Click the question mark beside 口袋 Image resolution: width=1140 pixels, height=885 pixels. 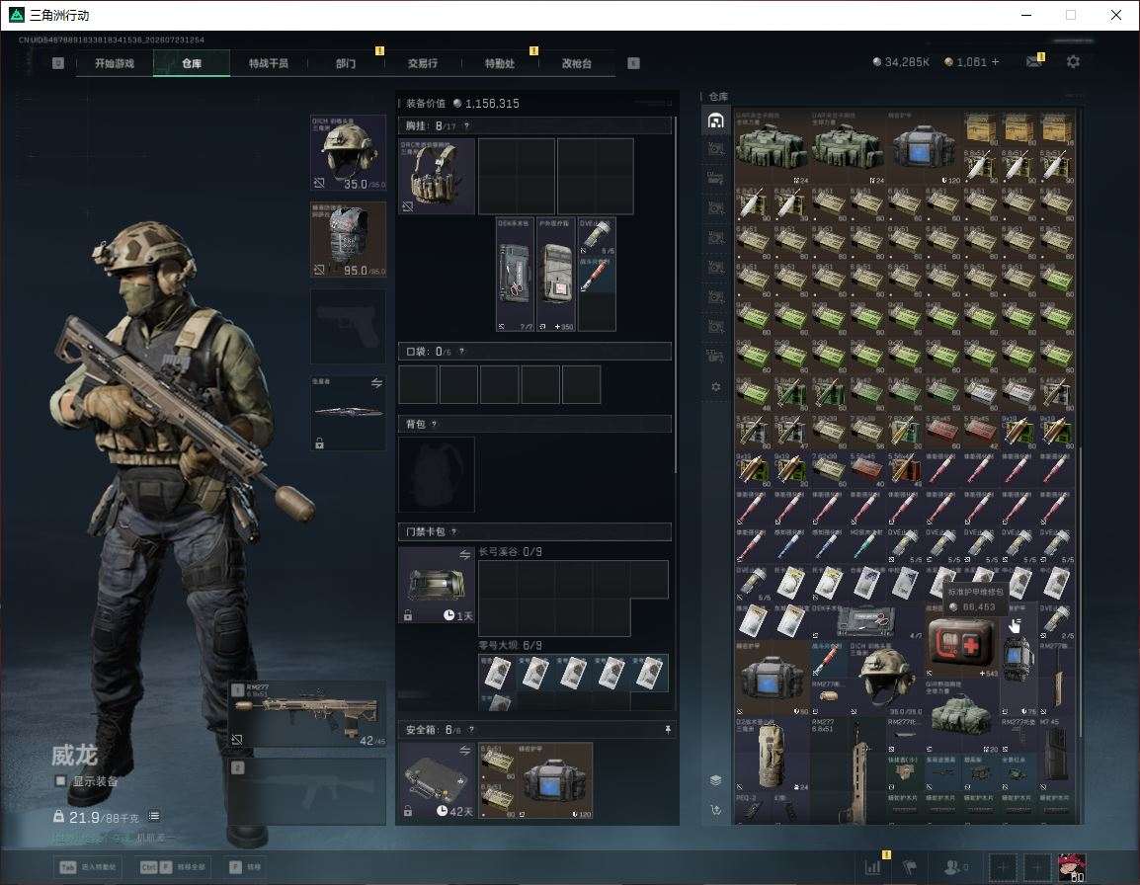[461, 352]
